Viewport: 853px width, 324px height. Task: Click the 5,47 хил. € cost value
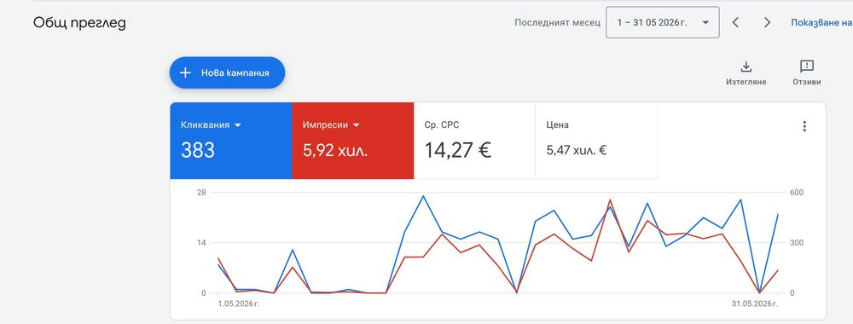576,150
